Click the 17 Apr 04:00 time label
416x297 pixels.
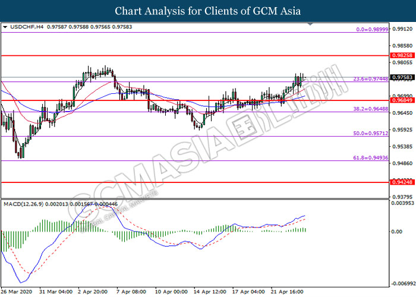(248, 292)
